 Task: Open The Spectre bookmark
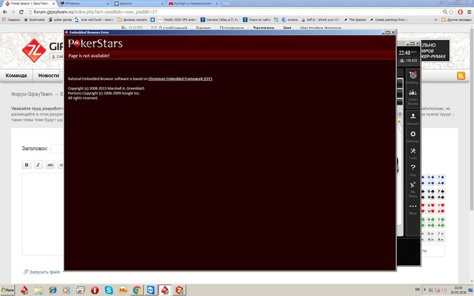[x=355, y=20]
